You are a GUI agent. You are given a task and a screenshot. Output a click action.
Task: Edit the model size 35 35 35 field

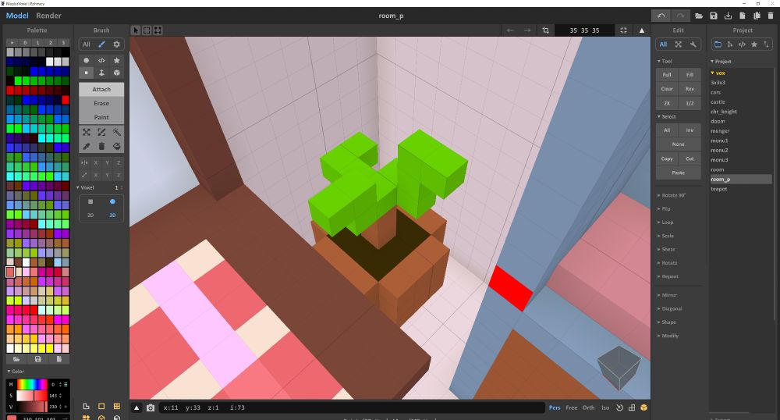click(x=584, y=30)
